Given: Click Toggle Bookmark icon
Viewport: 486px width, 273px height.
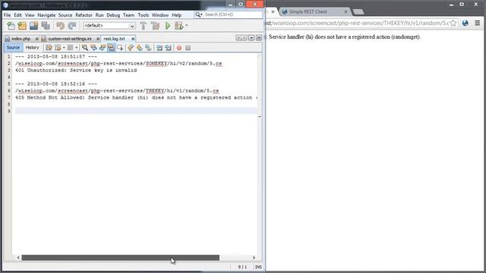Looking at the screenshot, I should [148, 48].
